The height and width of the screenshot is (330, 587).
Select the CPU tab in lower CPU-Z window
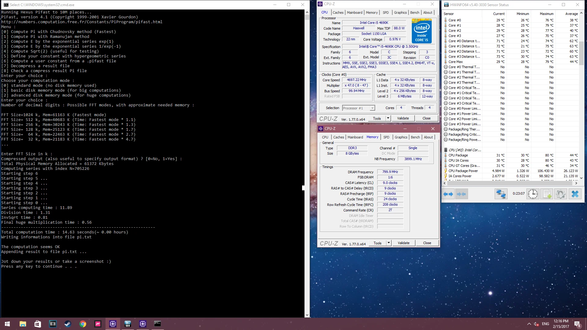tap(325, 137)
